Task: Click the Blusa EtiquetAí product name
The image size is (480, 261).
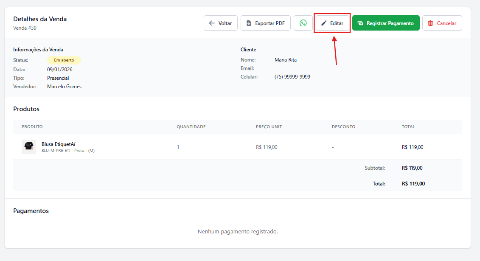Action: pyautogui.click(x=58, y=144)
